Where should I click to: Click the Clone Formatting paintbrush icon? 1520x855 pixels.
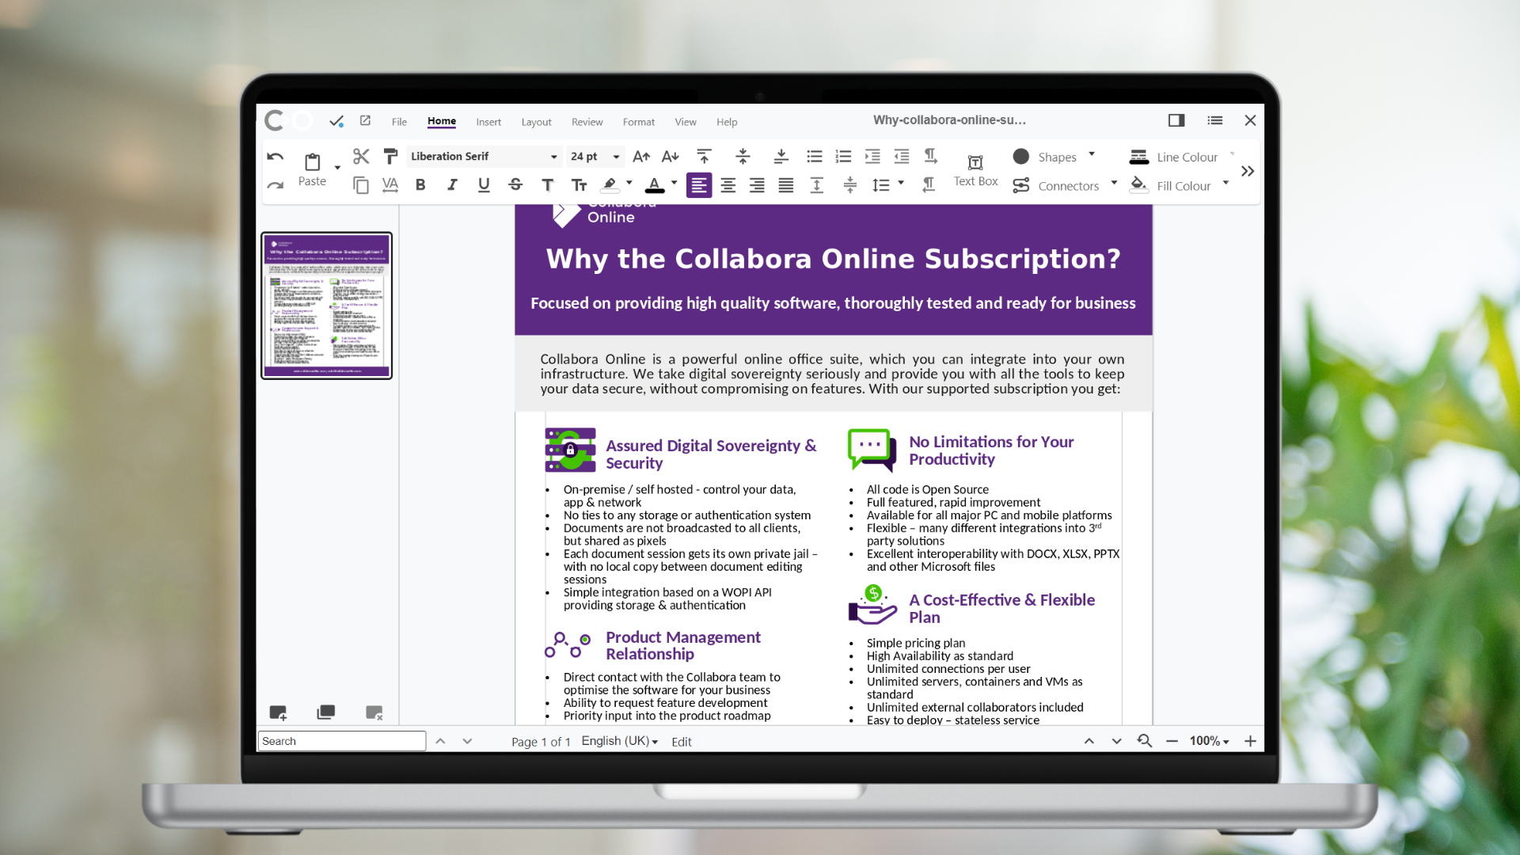pos(390,156)
